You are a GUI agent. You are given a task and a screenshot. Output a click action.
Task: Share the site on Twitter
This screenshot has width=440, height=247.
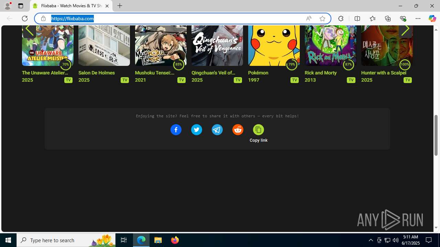(x=196, y=130)
